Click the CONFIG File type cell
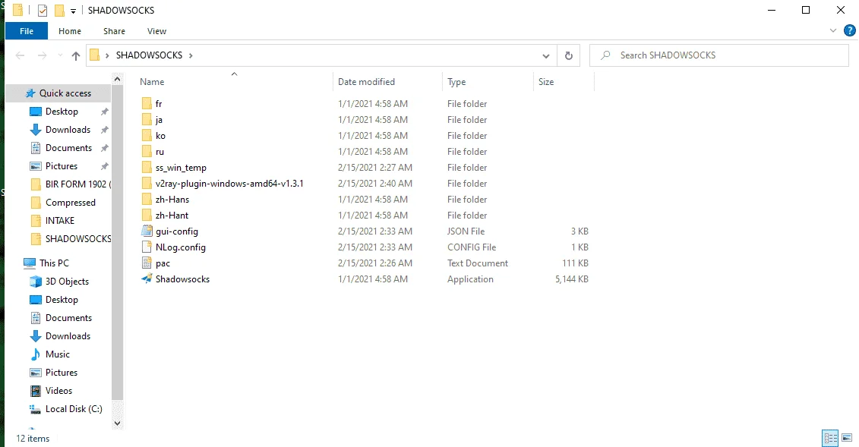The height and width of the screenshot is (447, 859). pyautogui.click(x=471, y=247)
